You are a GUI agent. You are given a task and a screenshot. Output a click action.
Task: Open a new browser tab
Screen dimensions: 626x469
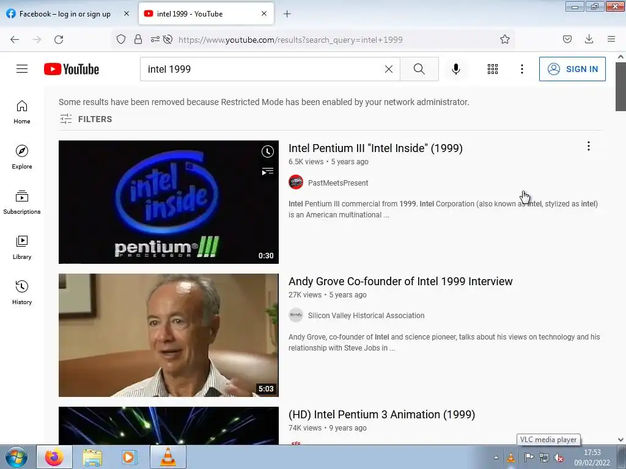(x=287, y=14)
